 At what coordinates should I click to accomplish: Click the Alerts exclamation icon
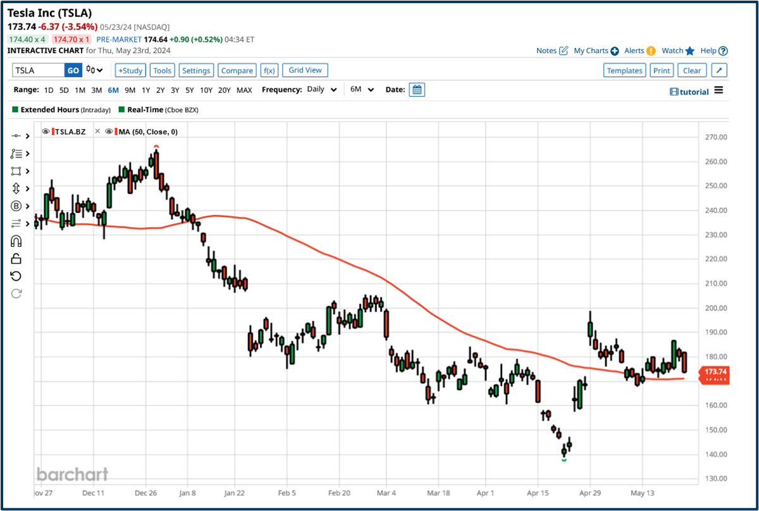[651, 51]
